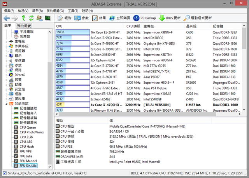The image size is (249, 178).
Task: Open the 報告 report toolbar button
Action: 64,18
